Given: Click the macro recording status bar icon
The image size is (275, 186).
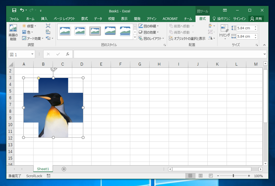Looking at the screenshot, I should pyautogui.click(x=48, y=176).
